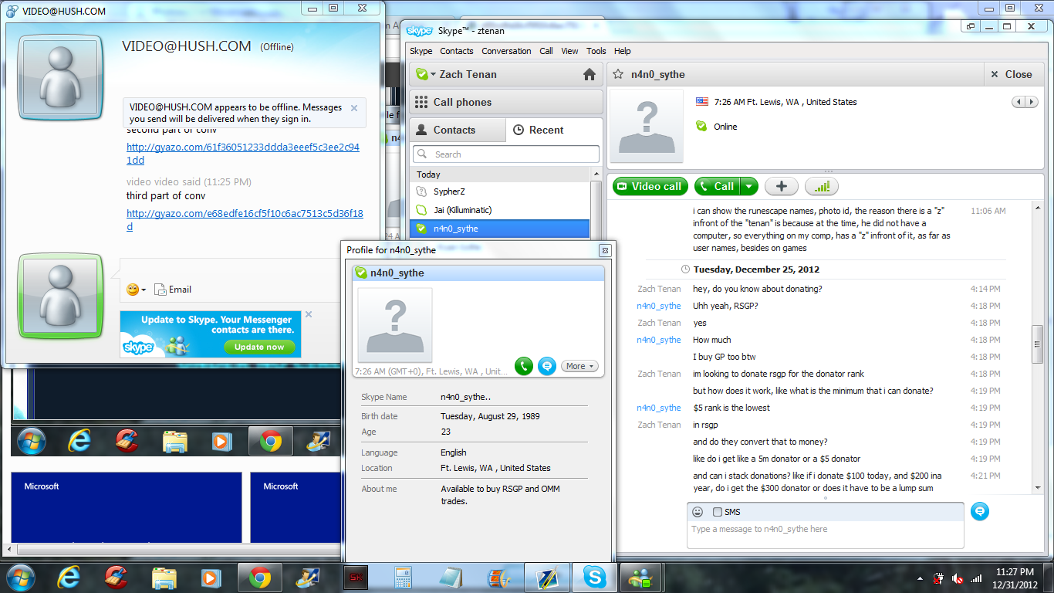Click the US flag icon beside location
The image size is (1054, 593).
coord(702,101)
